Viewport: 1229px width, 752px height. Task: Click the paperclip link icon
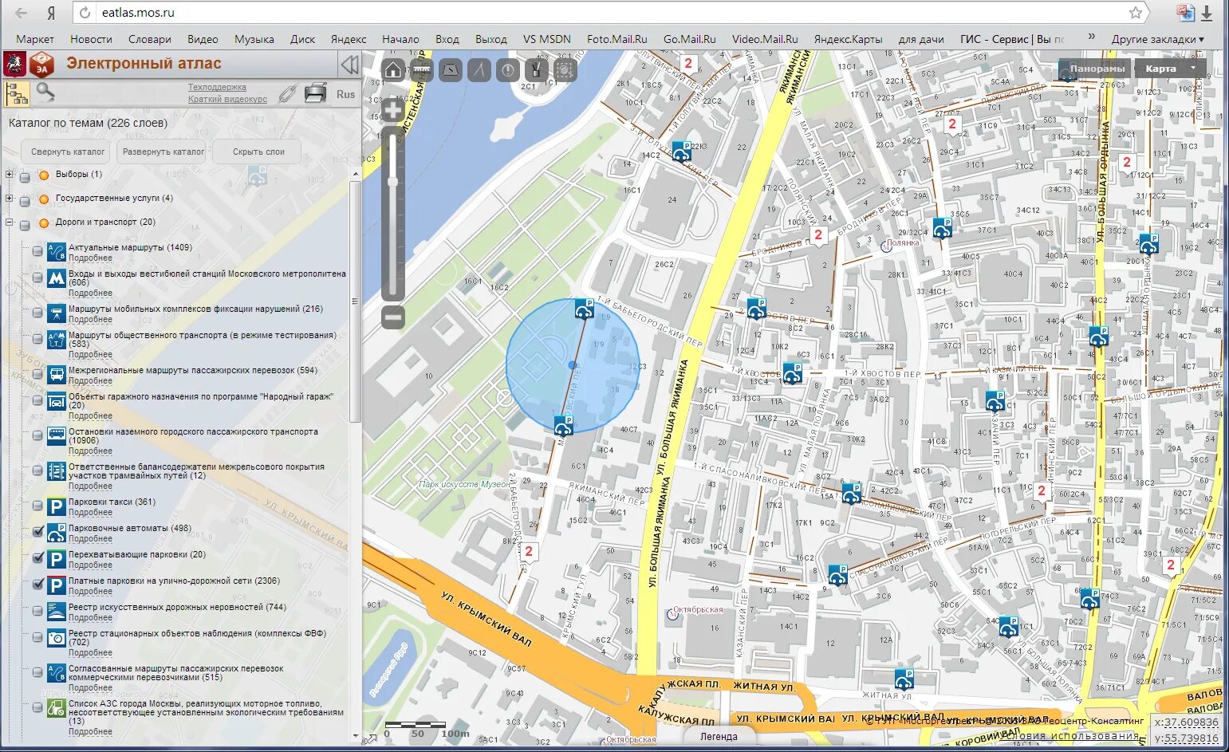tap(287, 94)
